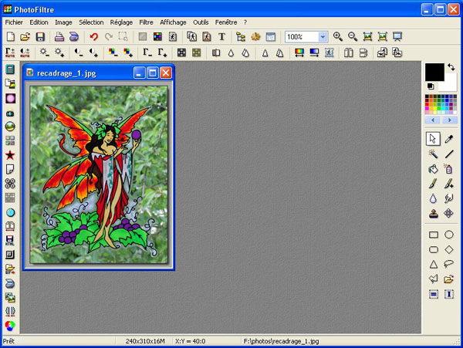Select the Magic Wand tool
Image resolution: width=463 pixels, height=348 pixels.
433,154
